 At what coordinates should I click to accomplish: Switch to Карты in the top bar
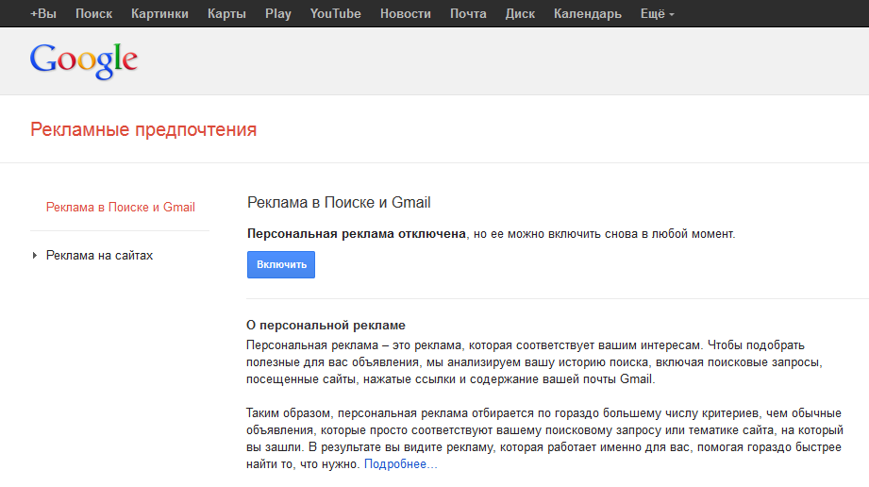[x=226, y=13]
